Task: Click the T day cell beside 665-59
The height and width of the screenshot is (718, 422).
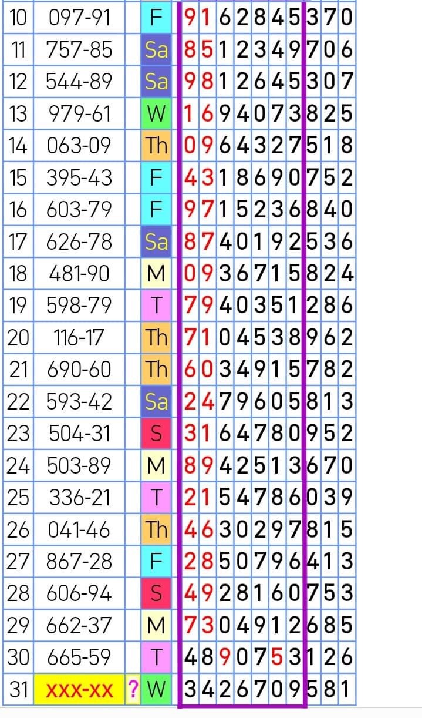Action: (x=156, y=656)
